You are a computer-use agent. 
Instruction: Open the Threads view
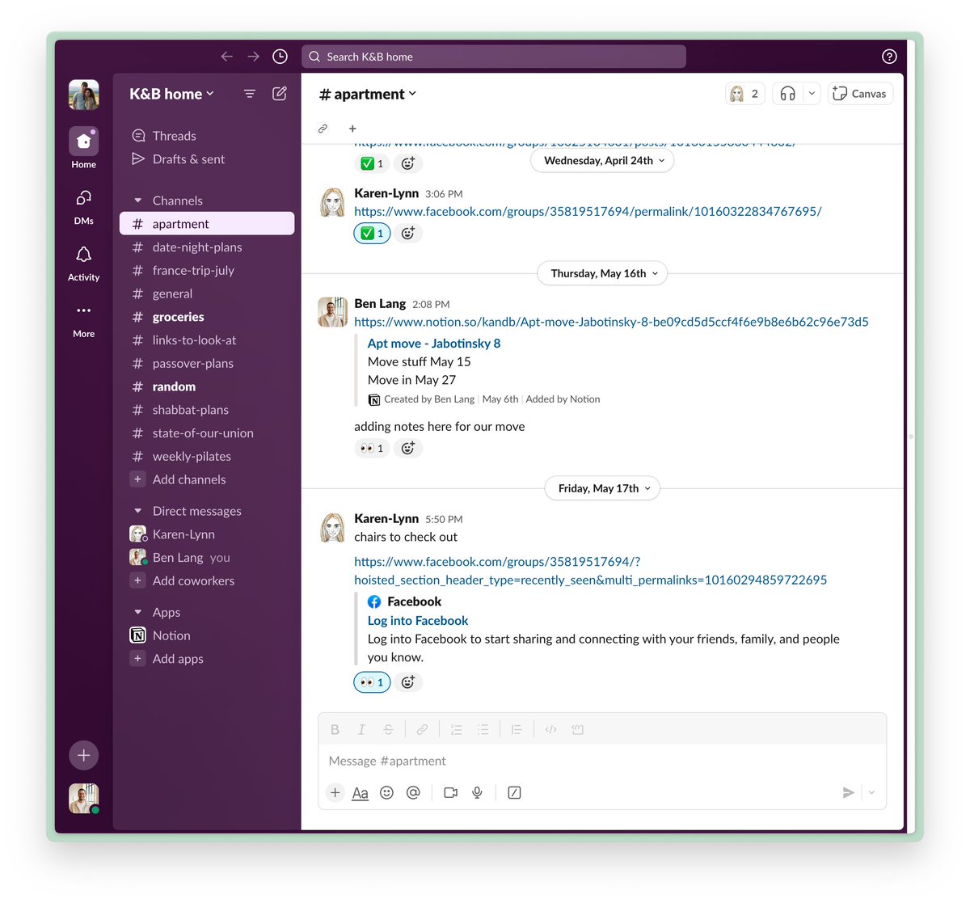[174, 135]
